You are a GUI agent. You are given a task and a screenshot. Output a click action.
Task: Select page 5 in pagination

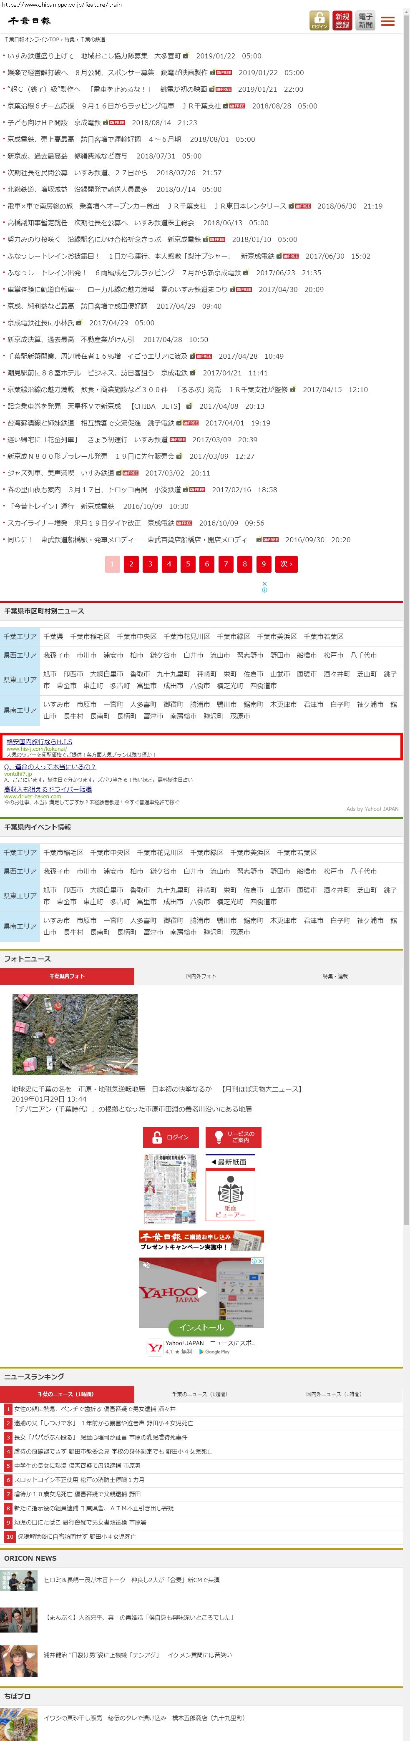coord(188,564)
